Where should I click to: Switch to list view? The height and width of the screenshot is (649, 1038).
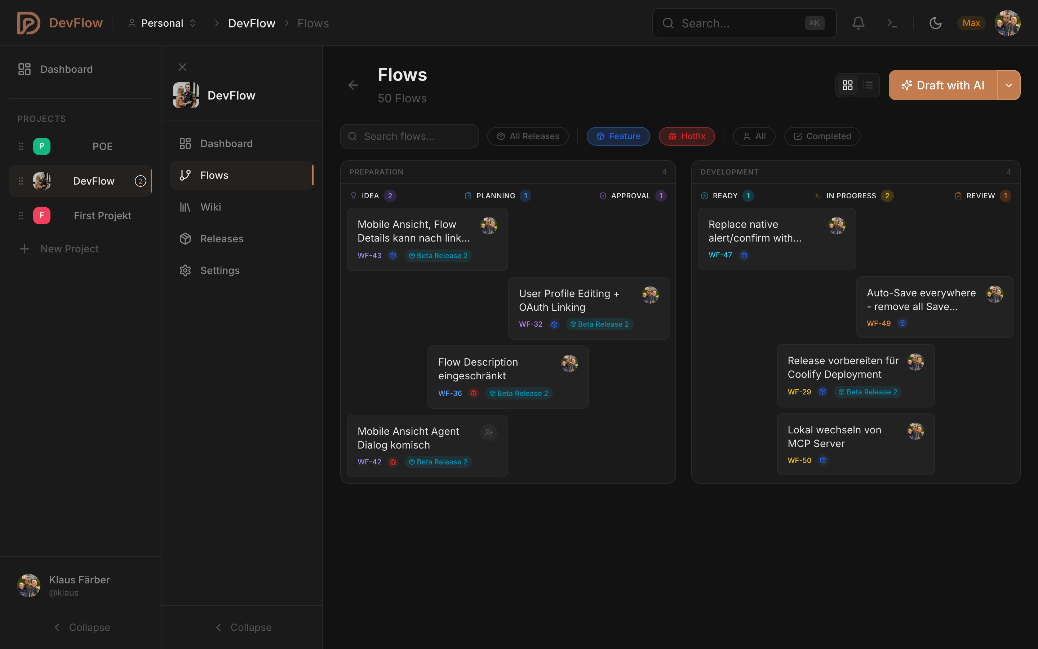coord(868,85)
